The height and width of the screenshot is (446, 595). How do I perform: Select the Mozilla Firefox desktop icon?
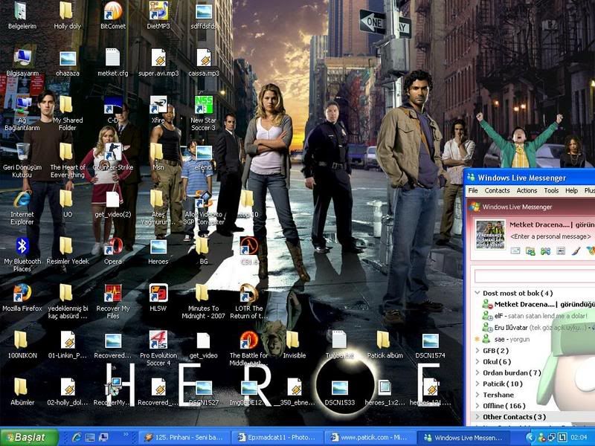click(22, 292)
